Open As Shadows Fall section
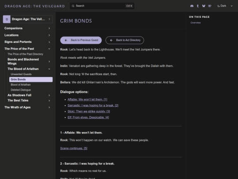This screenshot has height=179, width=238. click(x=19, y=95)
